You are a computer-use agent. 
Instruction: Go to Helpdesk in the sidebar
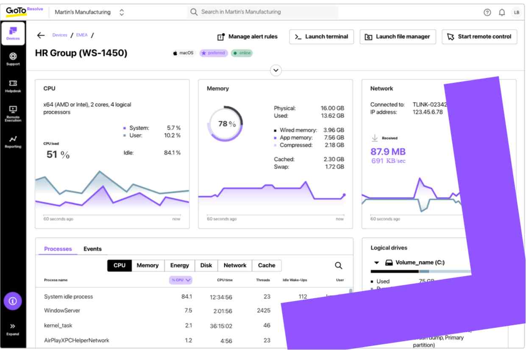point(13,87)
